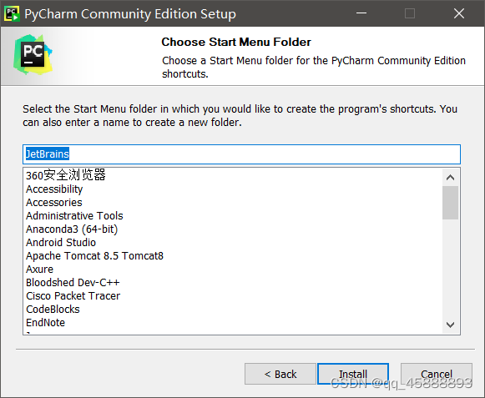Cancel the PyCharm setup
This screenshot has height=398, width=485.
pyautogui.click(x=437, y=374)
